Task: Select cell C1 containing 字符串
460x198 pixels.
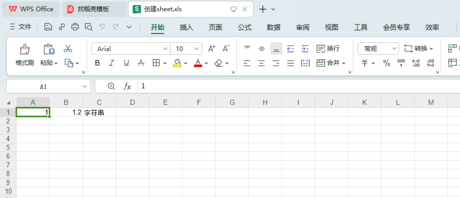Action: point(99,112)
